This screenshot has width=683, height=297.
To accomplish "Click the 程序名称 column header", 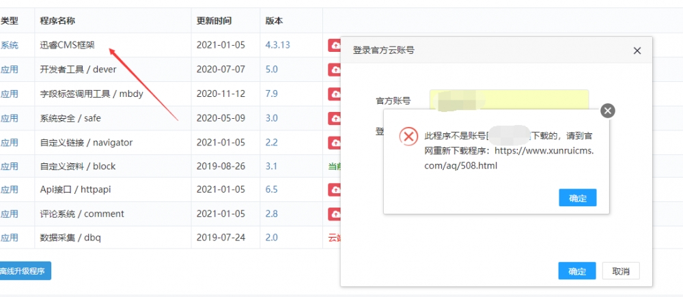I will click(57, 20).
